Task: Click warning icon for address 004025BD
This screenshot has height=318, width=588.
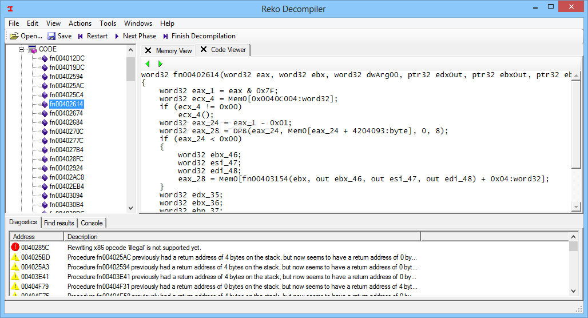Action: pyautogui.click(x=15, y=257)
